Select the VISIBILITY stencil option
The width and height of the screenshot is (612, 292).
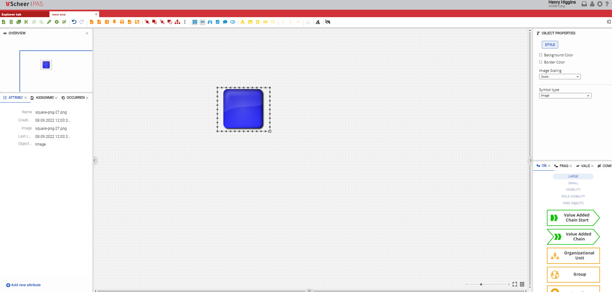(573, 190)
